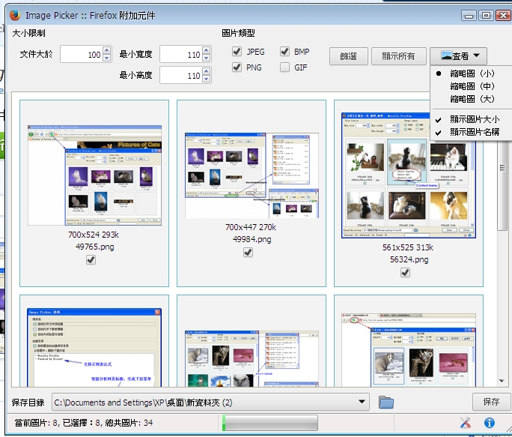Viewport: 512px width, 437px height.
Task: Open the 查看 view dropdown
Action: click(x=458, y=56)
